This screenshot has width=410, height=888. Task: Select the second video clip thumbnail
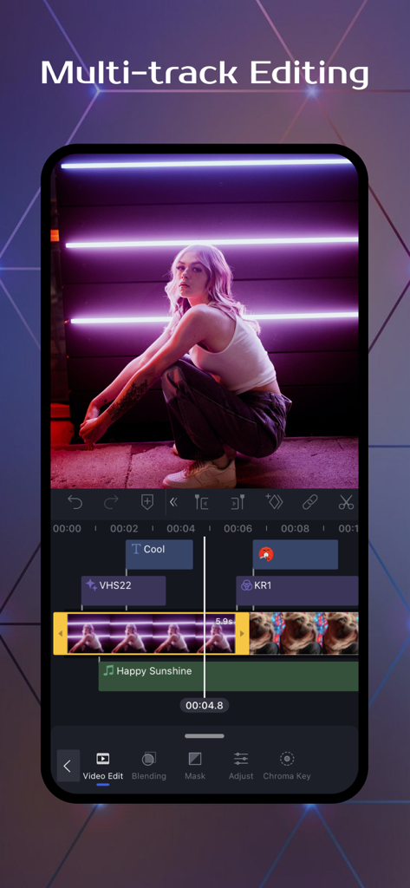(304, 633)
